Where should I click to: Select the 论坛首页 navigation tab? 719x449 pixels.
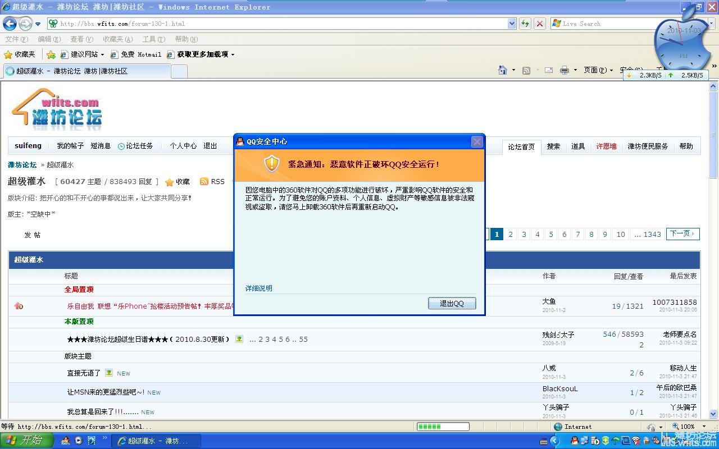[521, 146]
